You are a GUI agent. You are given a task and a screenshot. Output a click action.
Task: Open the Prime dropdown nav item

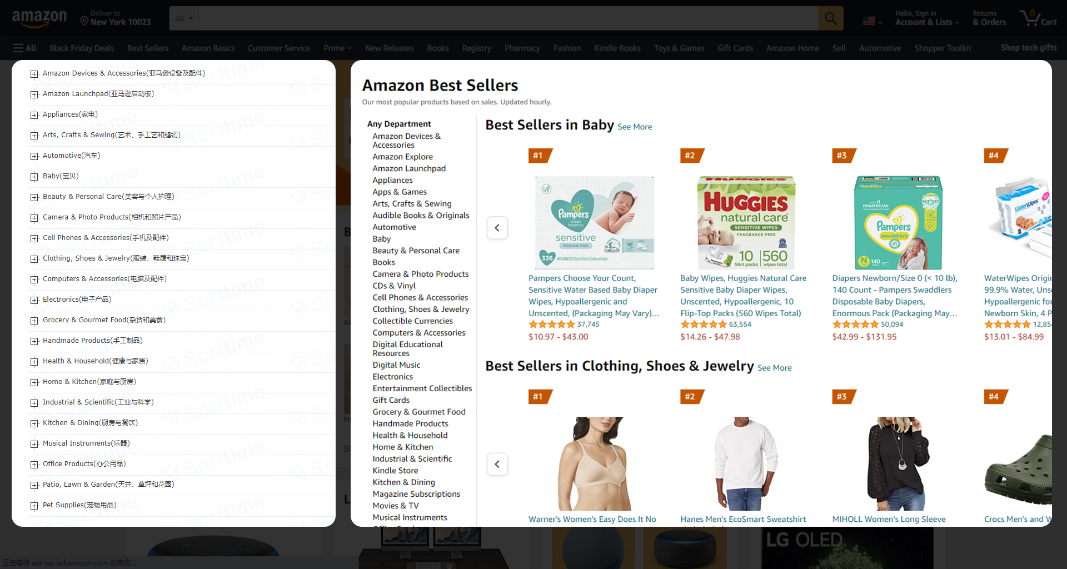pos(337,48)
